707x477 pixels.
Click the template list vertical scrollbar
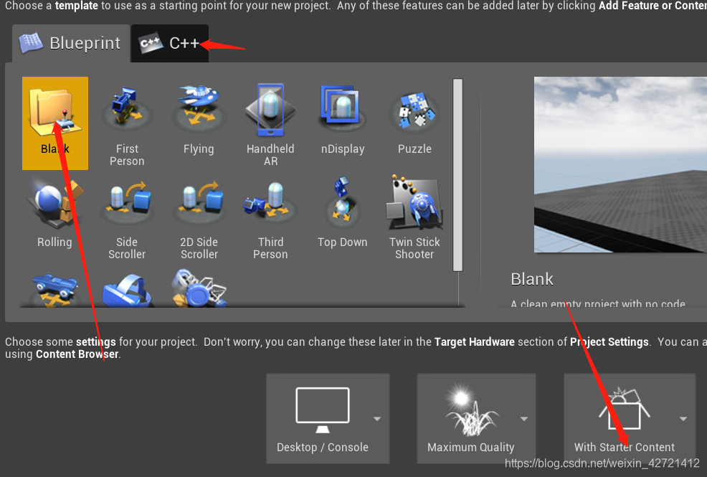[x=457, y=175]
